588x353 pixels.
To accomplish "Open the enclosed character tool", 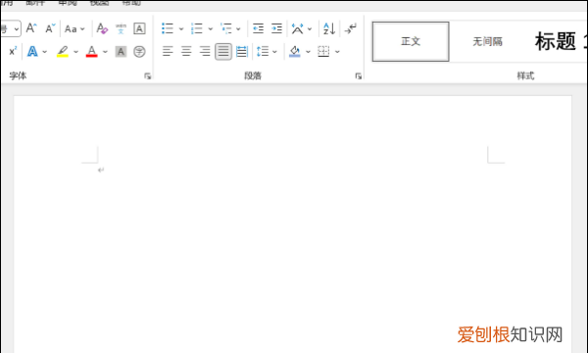I will (x=139, y=51).
